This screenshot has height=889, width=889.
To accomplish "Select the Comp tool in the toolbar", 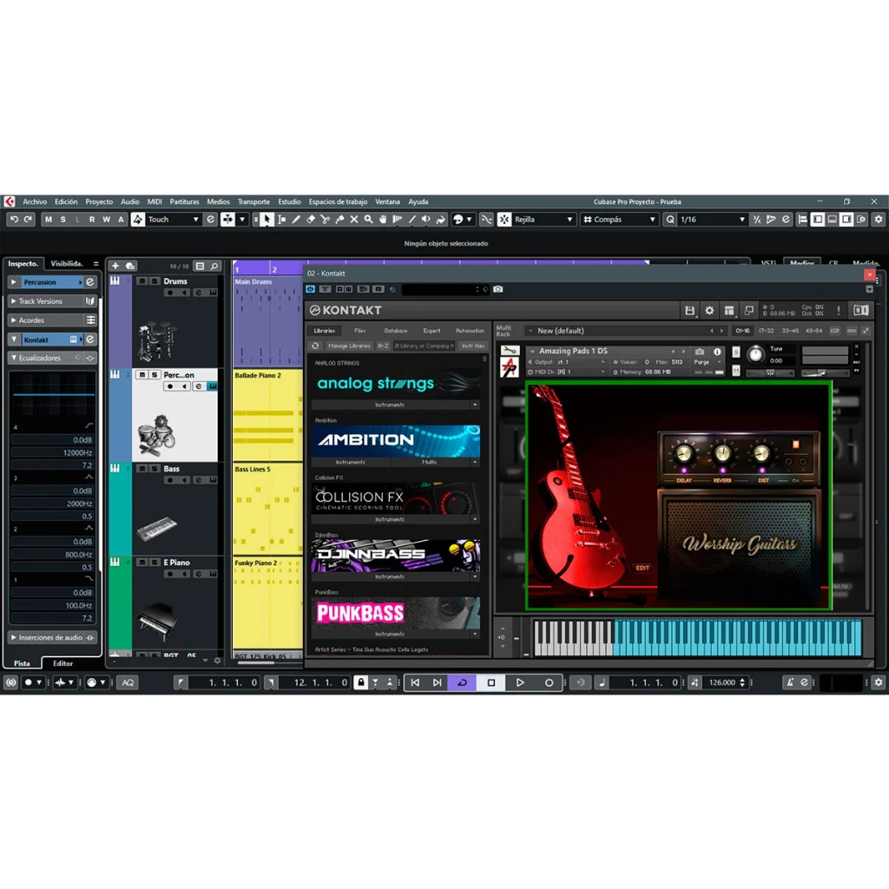I will click(398, 220).
